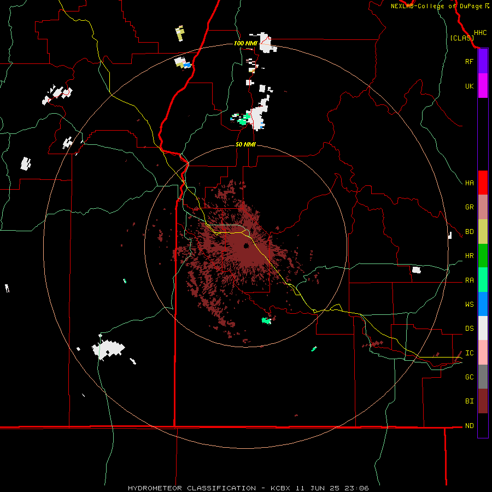Select the 'GR' legend label

pos(469,207)
